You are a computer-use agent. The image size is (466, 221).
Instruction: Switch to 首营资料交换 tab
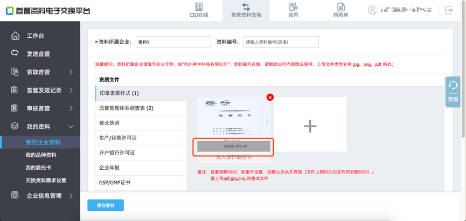pyautogui.click(x=246, y=10)
